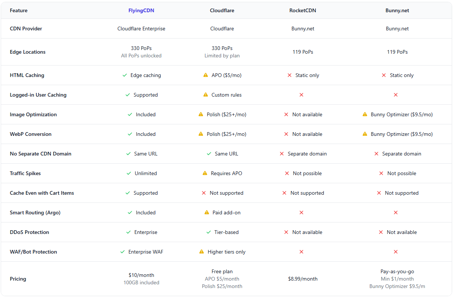Click green check icon beside Edge caching

pos(125,75)
